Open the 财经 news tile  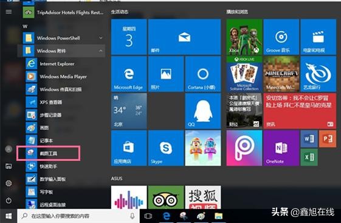click(x=244, y=111)
